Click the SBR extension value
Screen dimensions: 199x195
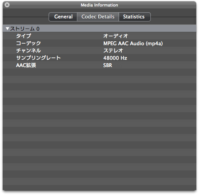(108, 66)
